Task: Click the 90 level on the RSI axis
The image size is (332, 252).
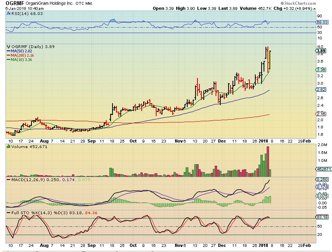Action: click(x=319, y=16)
